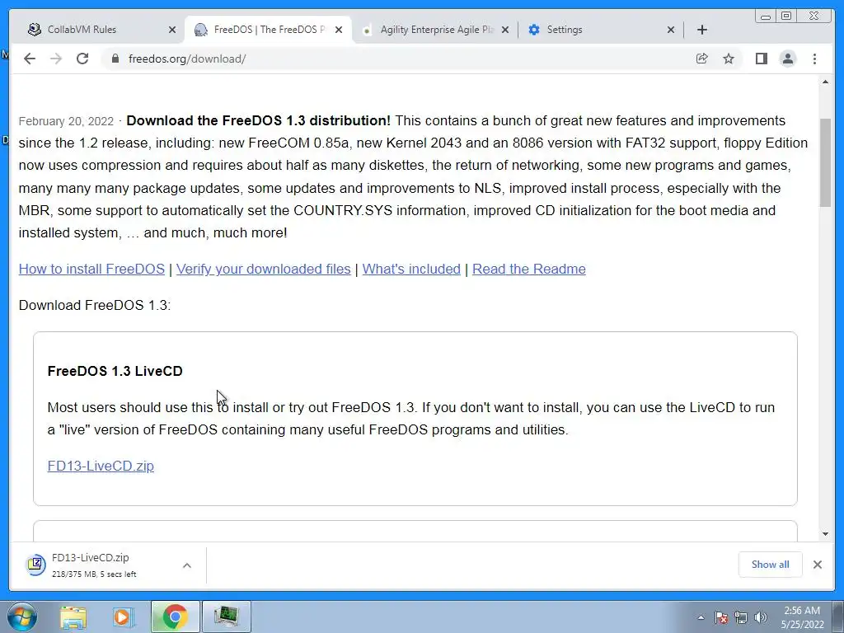Viewport: 844px width, 633px height.
Task: Download FD13-LiveCD.zip via the page link
Action: pyautogui.click(x=101, y=466)
